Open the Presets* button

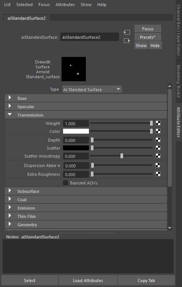click(x=148, y=37)
